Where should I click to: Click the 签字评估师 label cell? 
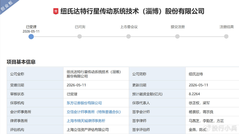click(157, 130)
